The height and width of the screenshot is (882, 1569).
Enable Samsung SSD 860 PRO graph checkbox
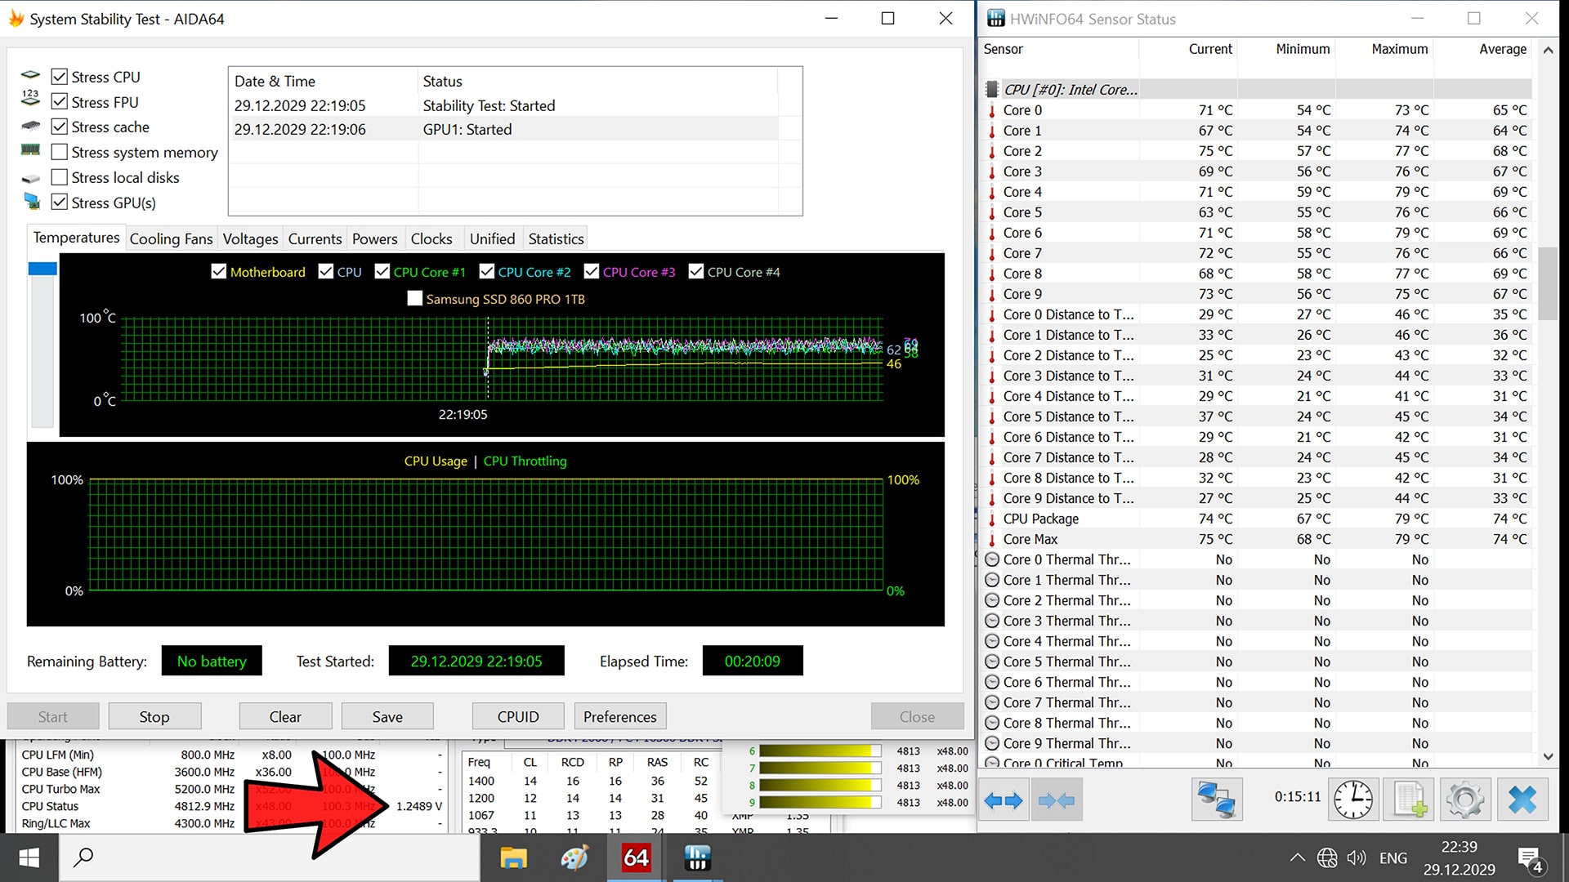tap(415, 299)
